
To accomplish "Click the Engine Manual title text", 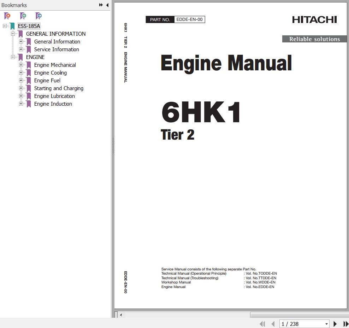I will coord(226,64).
